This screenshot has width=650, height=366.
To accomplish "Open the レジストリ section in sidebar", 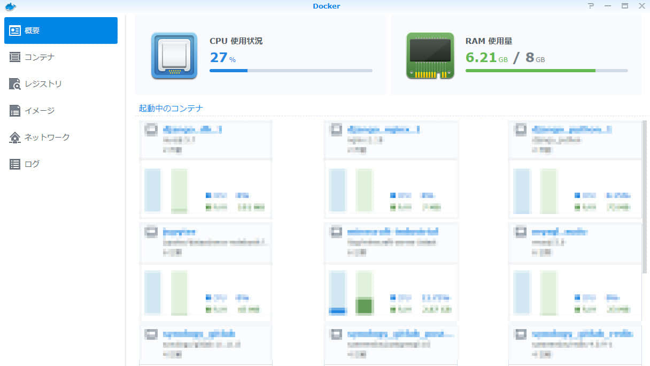I will pyautogui.click(x=61, y=84).
